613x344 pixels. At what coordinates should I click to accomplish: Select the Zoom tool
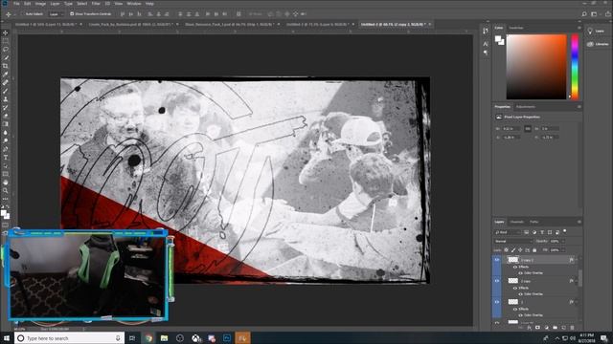(6, 191)
